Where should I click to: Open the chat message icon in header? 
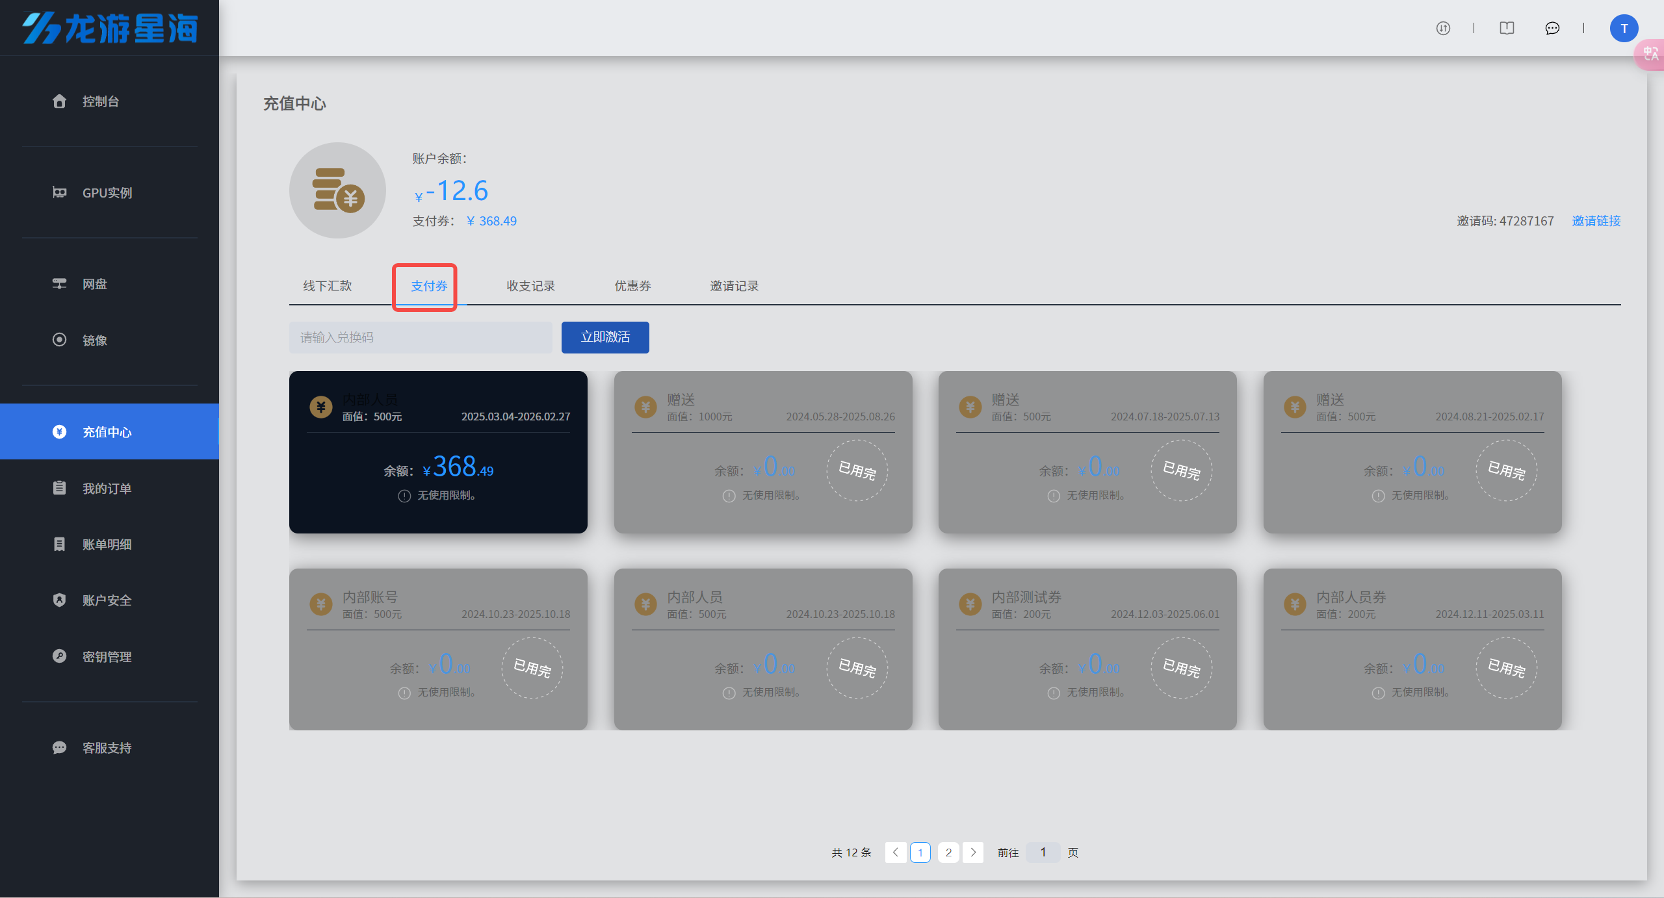pyautogui.click(x=1552, y=28)
